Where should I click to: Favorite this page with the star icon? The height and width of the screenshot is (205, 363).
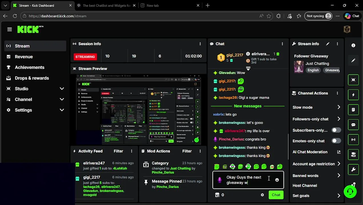click(x=269, y=16)
